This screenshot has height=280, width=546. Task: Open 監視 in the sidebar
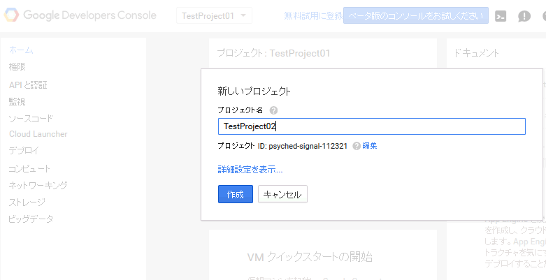click(17, 101)
